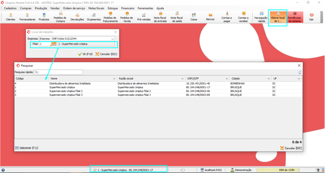The width and height of the screenshot is (325, 173).
Task: Select row Supermercado Uniplus Filial 3
Action: tap(158, 95)
